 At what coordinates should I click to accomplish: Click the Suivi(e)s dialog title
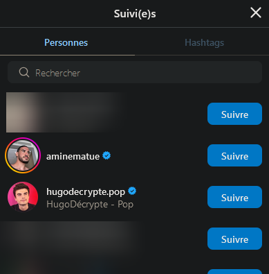click(135, 14)
